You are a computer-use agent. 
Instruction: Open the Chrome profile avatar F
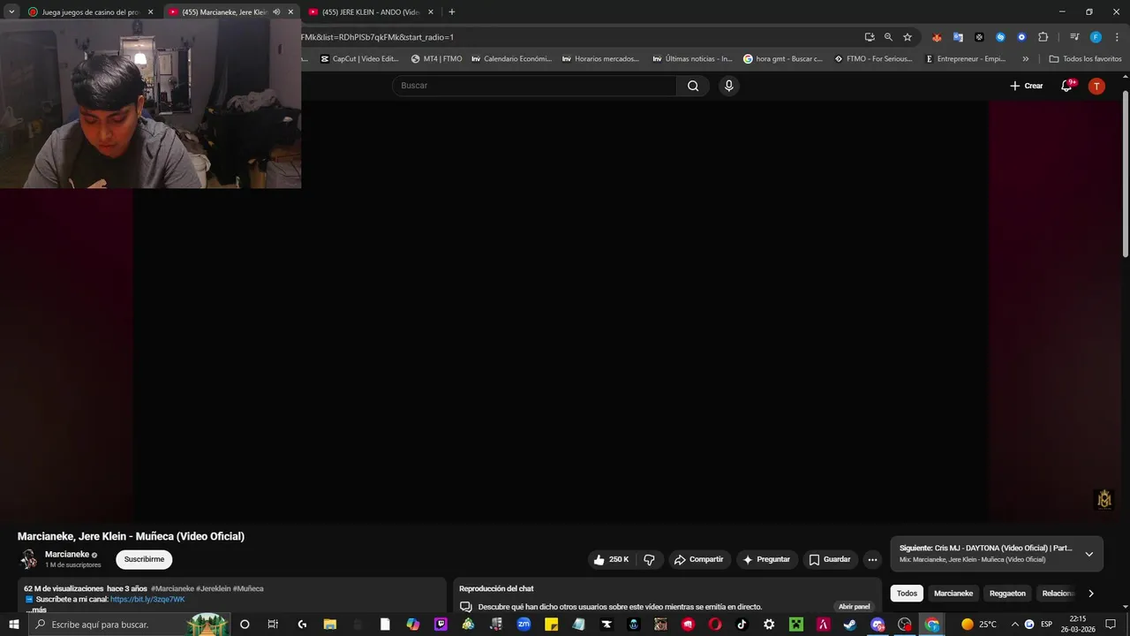tap(1096, 37)
